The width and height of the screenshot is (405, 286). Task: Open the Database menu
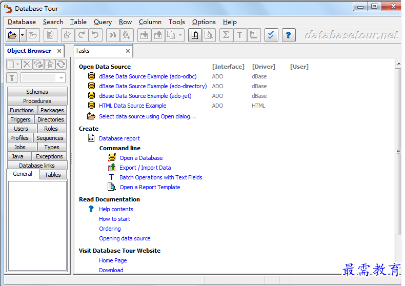click(22, 22)
